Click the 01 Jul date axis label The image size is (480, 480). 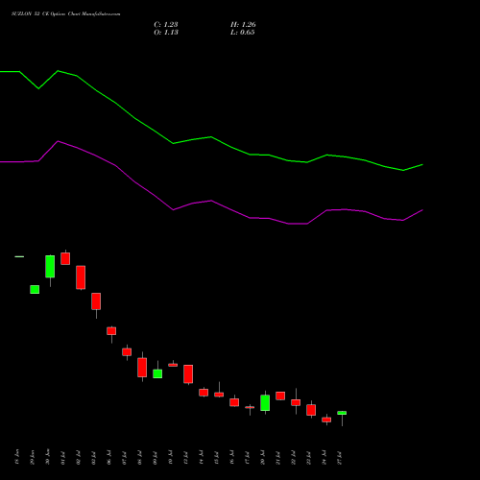tap(63, 458)
